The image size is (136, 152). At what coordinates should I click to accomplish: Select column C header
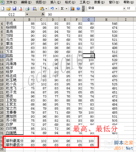(x=41, y=20)
